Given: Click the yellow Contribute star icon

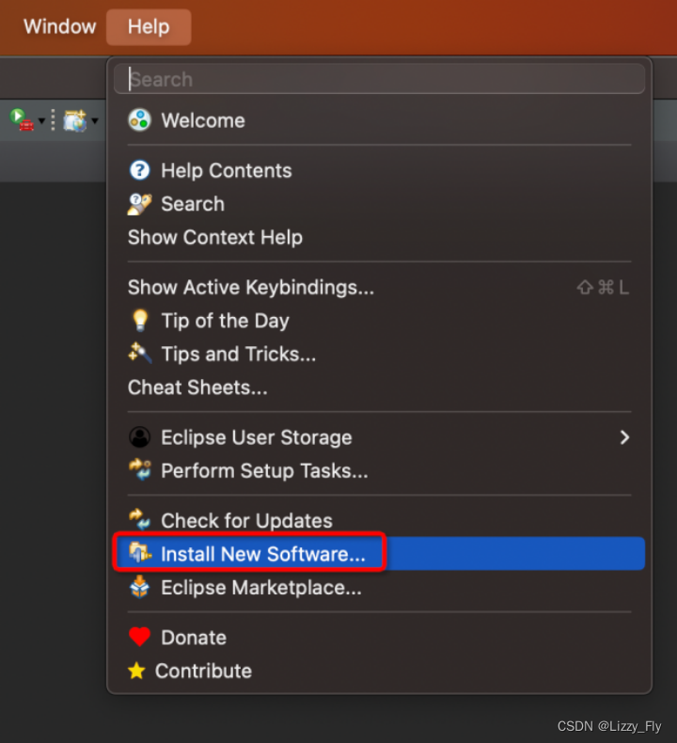Looking at the screenshot, I should 137,671.
